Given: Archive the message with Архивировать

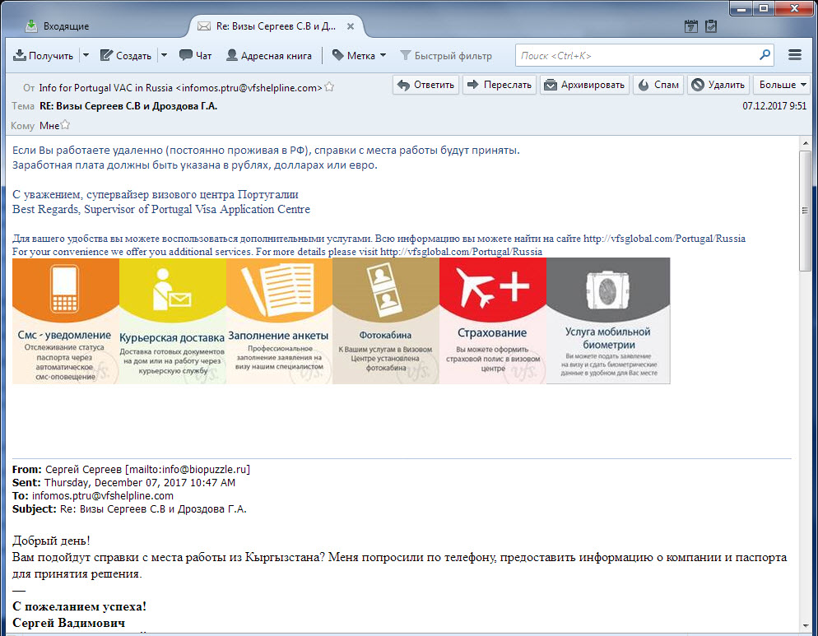Looking at the screenshot, I should [x=585, y=85].
